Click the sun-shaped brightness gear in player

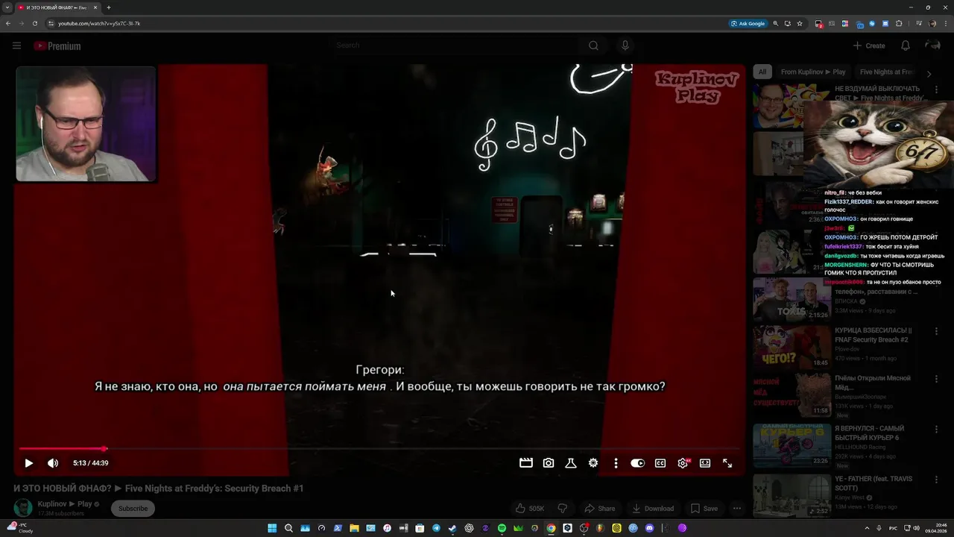click(x=593, y=463)
